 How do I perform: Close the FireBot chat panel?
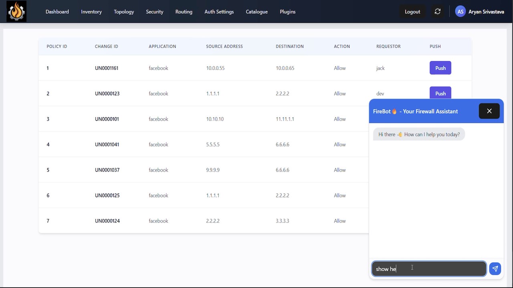click(489, 111)
